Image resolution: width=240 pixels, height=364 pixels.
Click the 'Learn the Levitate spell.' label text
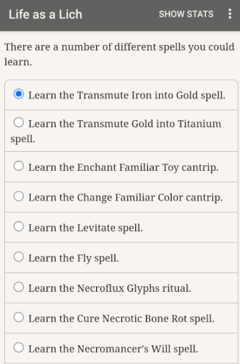coord(85,228)
